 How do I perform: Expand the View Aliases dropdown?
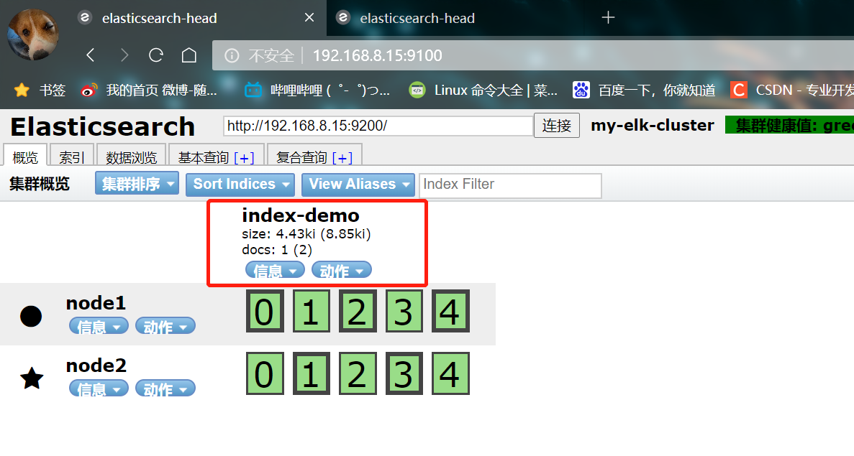point(358,185)
